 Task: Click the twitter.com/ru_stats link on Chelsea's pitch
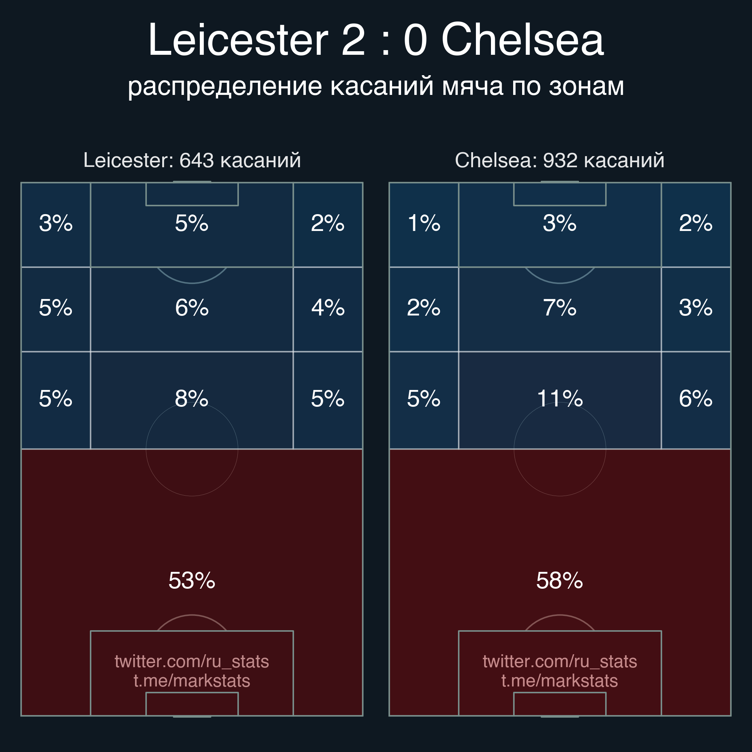560,661
